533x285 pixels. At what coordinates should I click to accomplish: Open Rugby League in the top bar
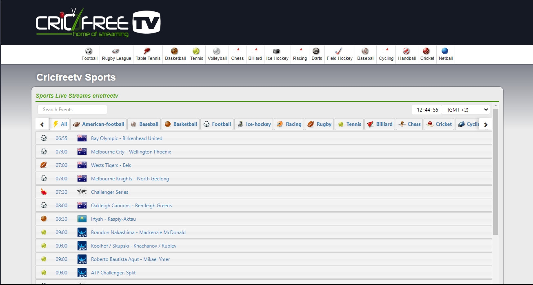[116, 55]
